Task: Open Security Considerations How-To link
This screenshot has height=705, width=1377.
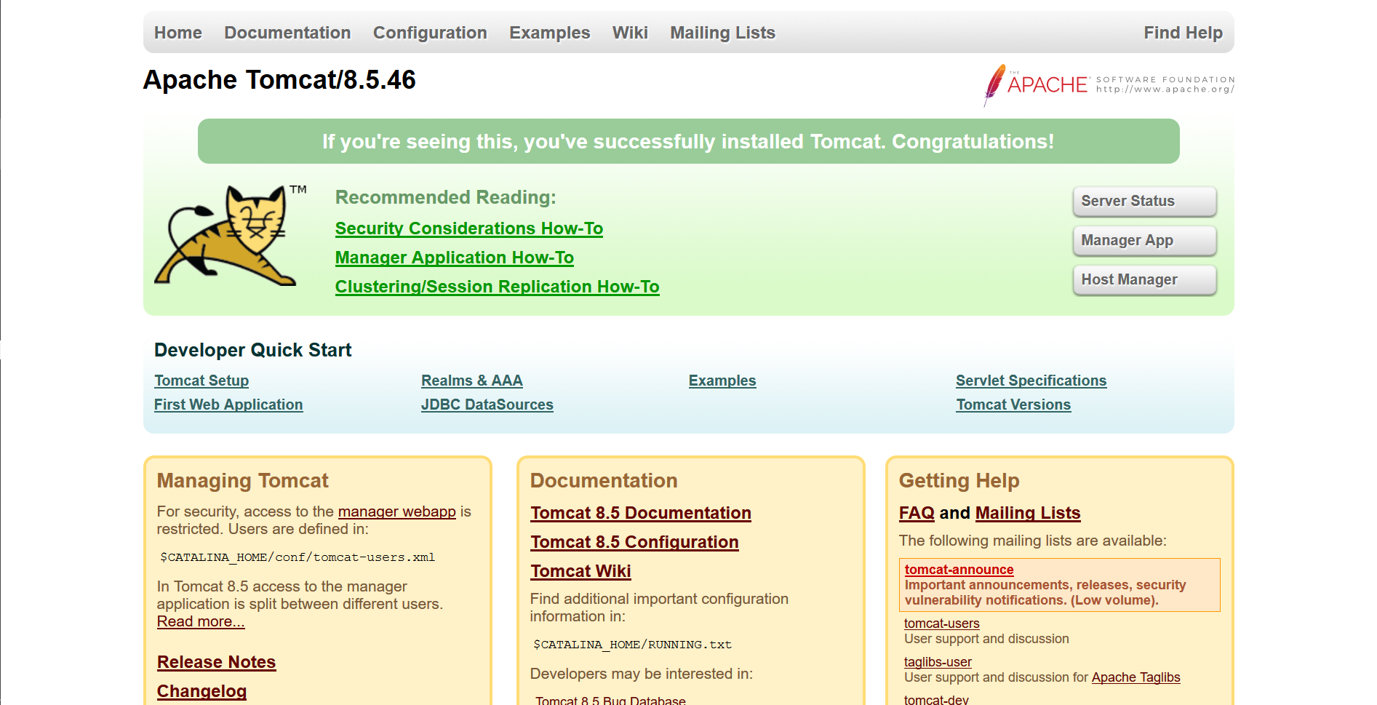Action: click(x=469, y=228)
